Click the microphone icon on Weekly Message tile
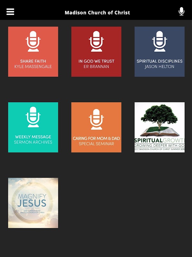192x257 pixels. [x=33, y=117]
